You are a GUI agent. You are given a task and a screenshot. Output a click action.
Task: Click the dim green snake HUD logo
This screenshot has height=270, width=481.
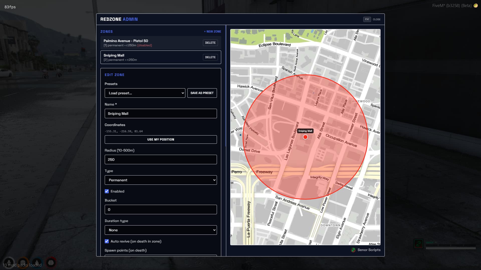418,244
